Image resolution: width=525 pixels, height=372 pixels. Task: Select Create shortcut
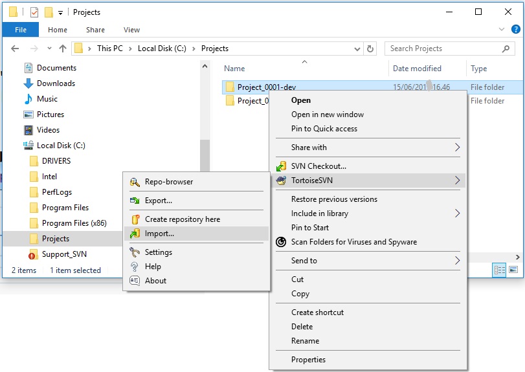[x=368, y=312]
